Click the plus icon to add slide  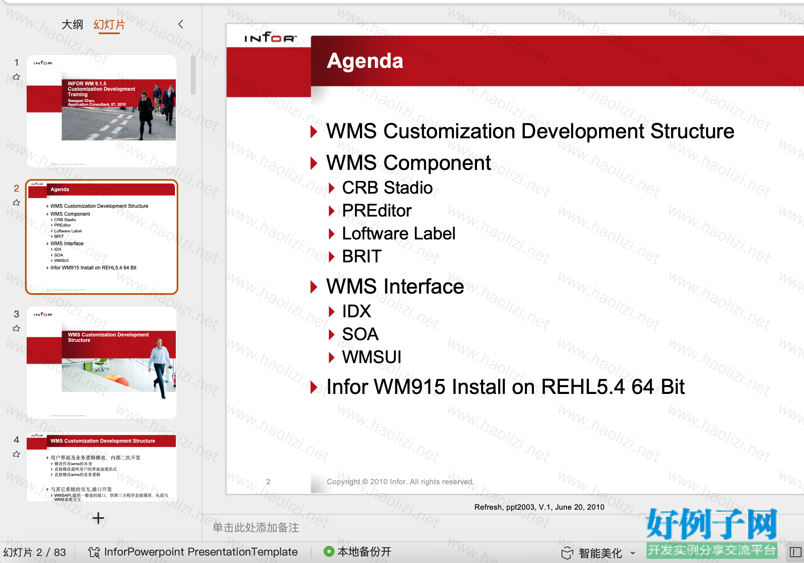tap(98, 518)
